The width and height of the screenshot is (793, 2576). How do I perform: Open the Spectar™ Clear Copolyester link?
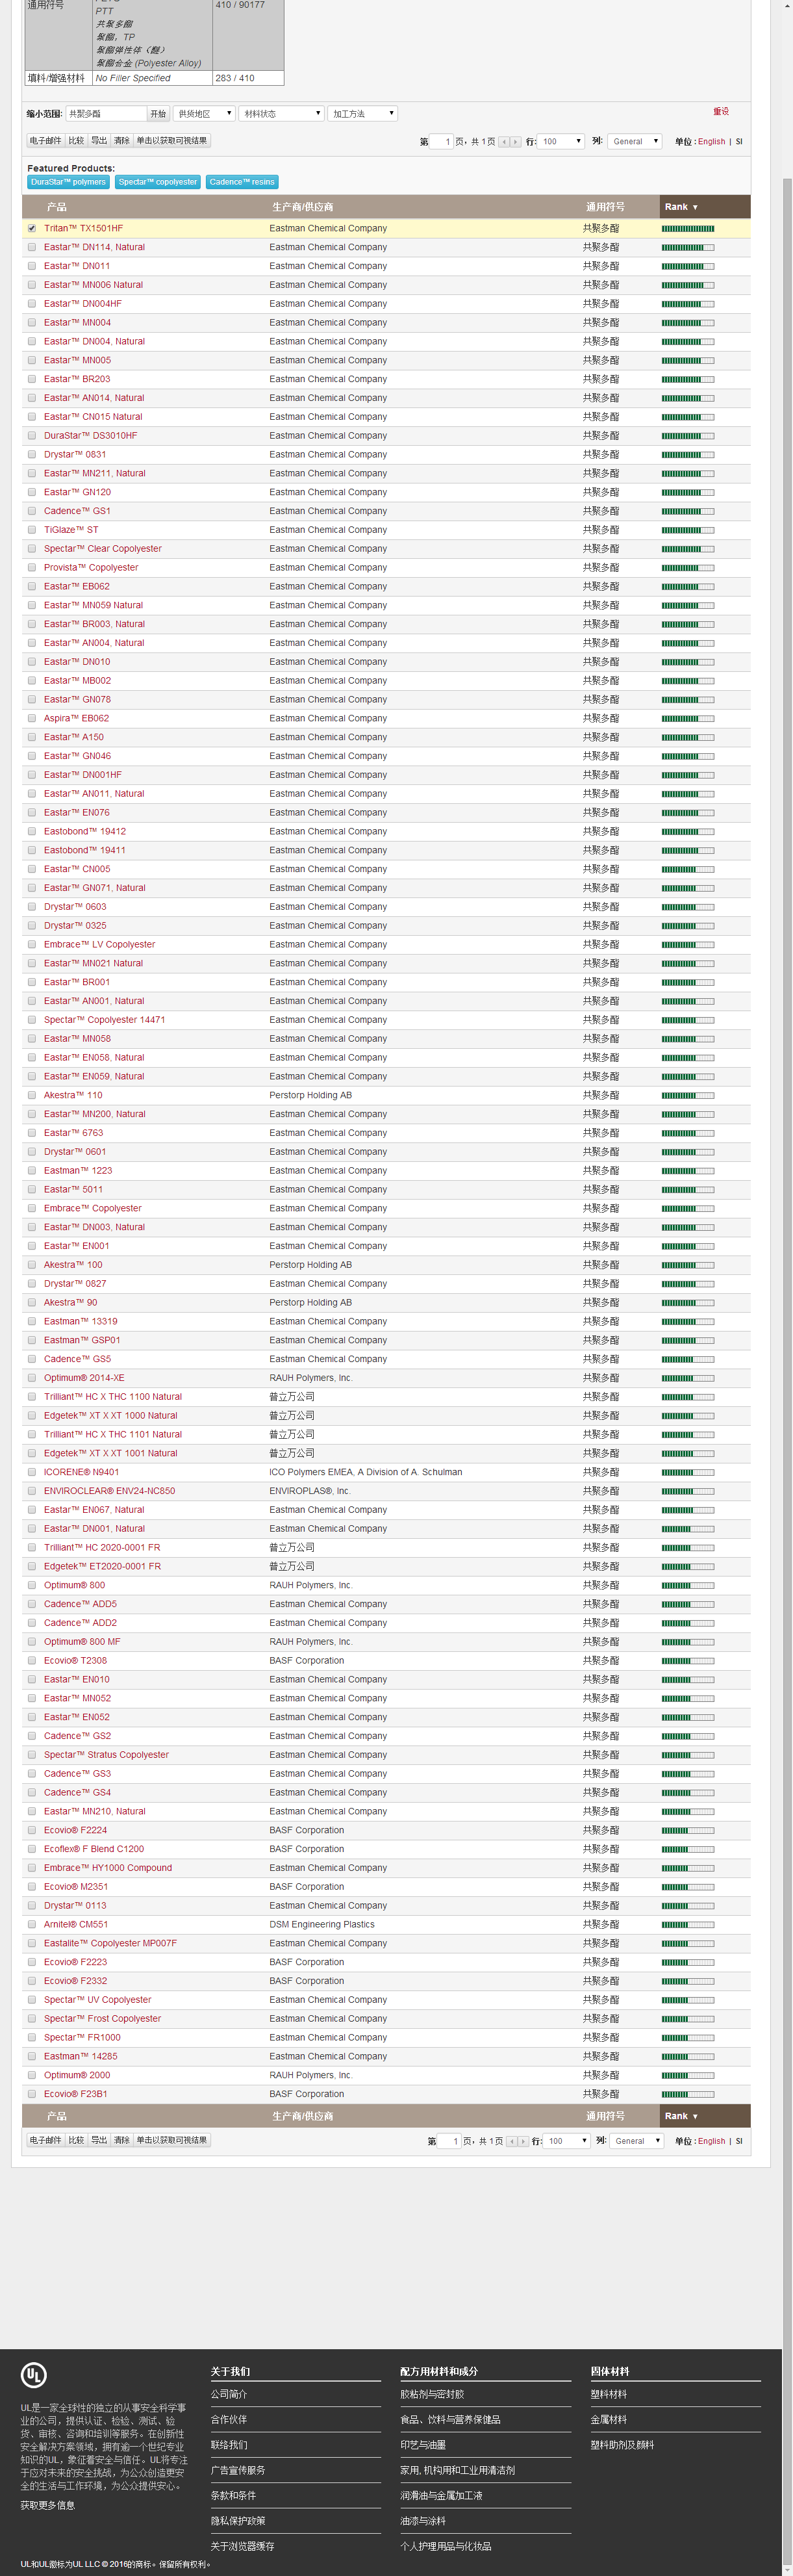(102, 549)
